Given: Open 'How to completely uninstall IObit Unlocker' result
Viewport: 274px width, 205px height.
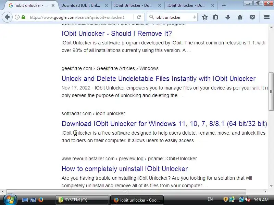Looking at the screenshot, I should [125, 169].
